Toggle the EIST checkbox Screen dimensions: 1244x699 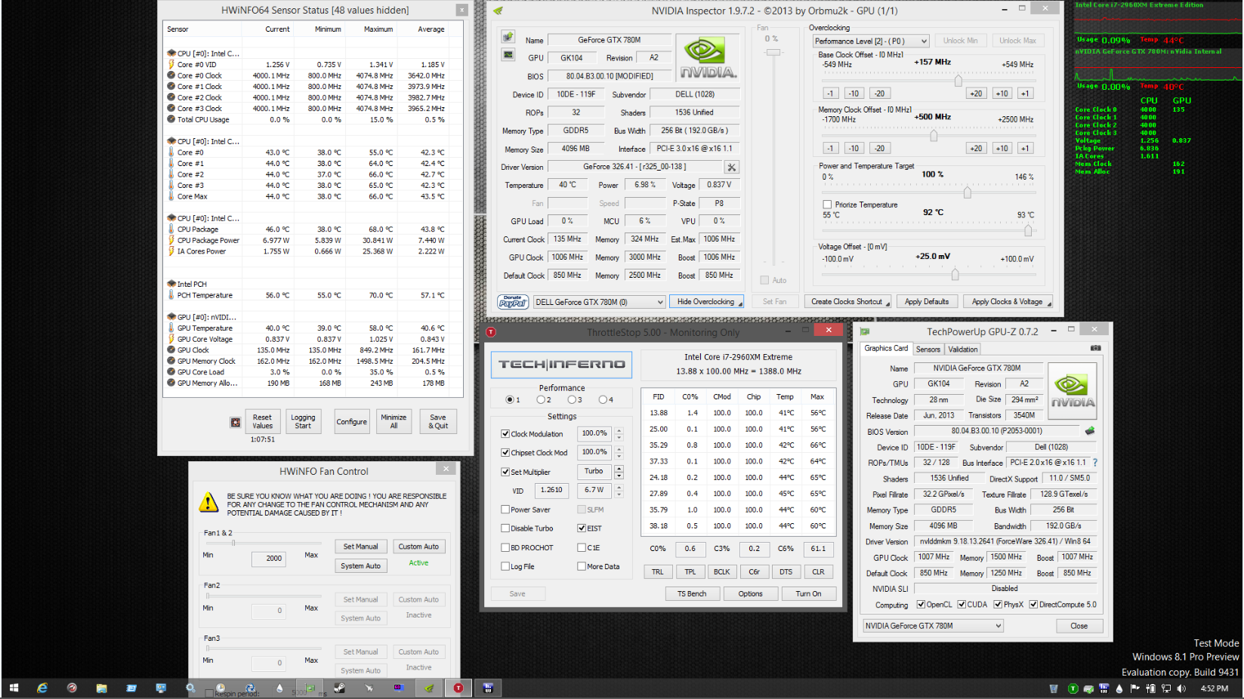[582, 528]
